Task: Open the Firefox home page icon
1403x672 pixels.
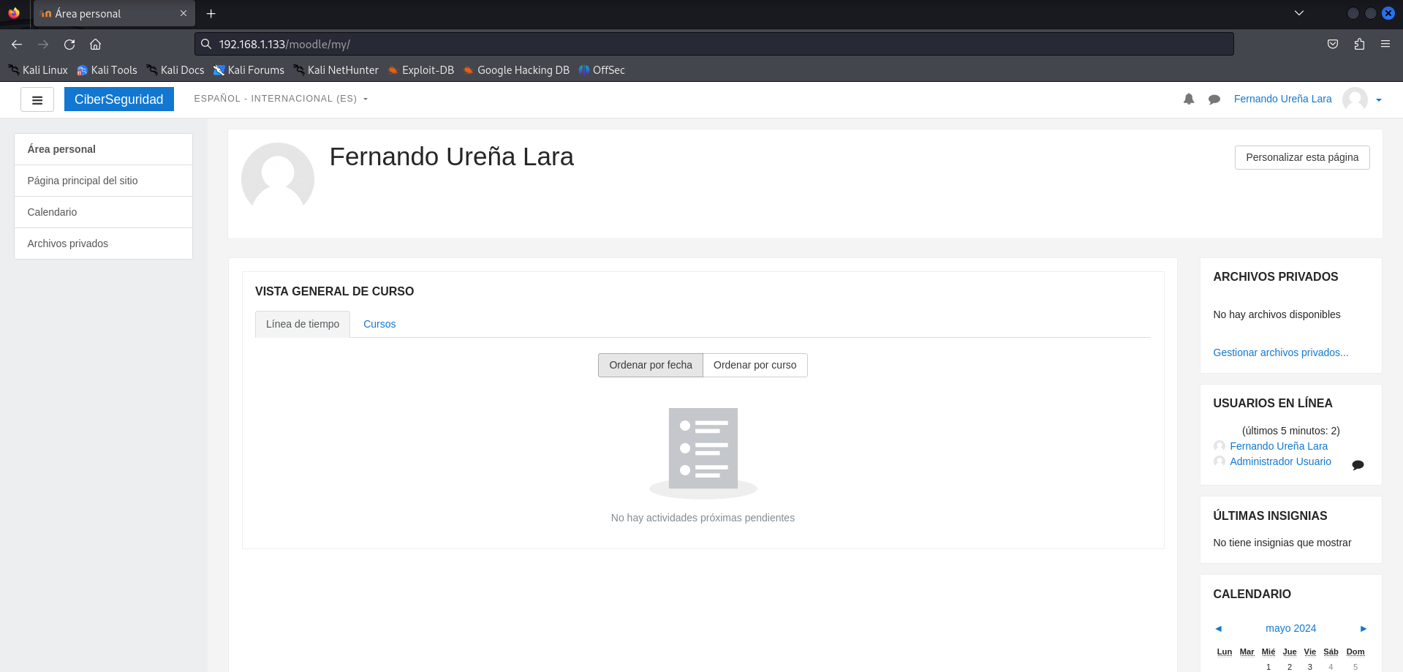Action: [95, 44]
